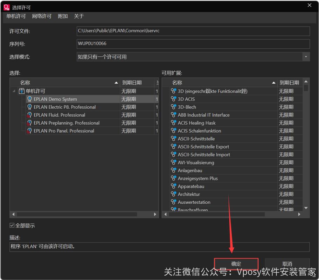Screen dimensions: 319x280
Task: Click the EPLAN Electric P8 license icon
Action: click(29, 107)
